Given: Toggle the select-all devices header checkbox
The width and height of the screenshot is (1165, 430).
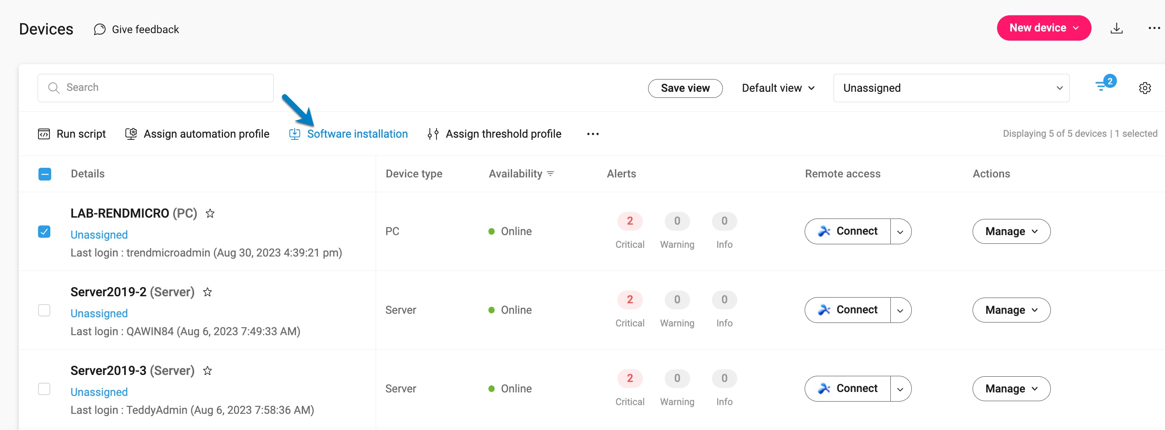Looking at the screenshot, I should 45,174.
